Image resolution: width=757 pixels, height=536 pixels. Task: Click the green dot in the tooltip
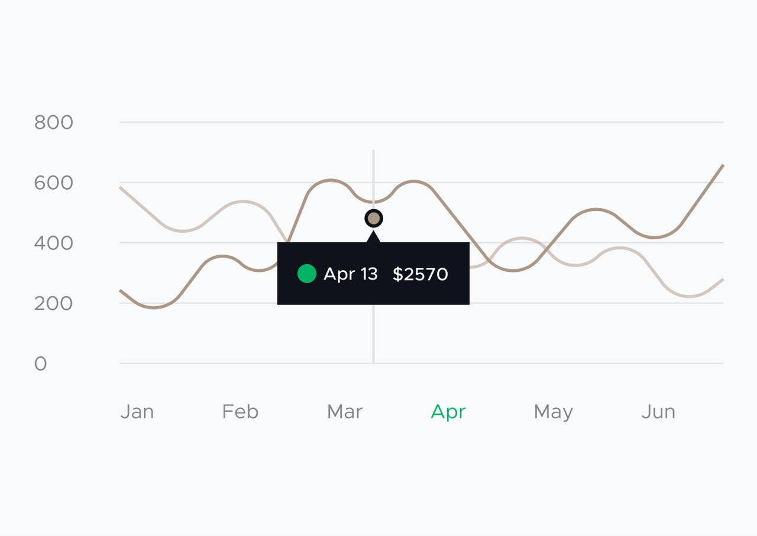pyautogui.click(x=307, y=274)
